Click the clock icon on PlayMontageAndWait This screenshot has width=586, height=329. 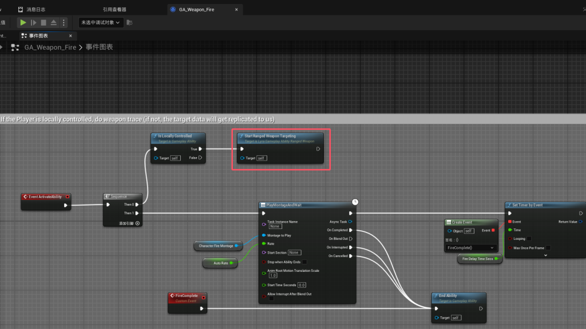coord(355,202)
